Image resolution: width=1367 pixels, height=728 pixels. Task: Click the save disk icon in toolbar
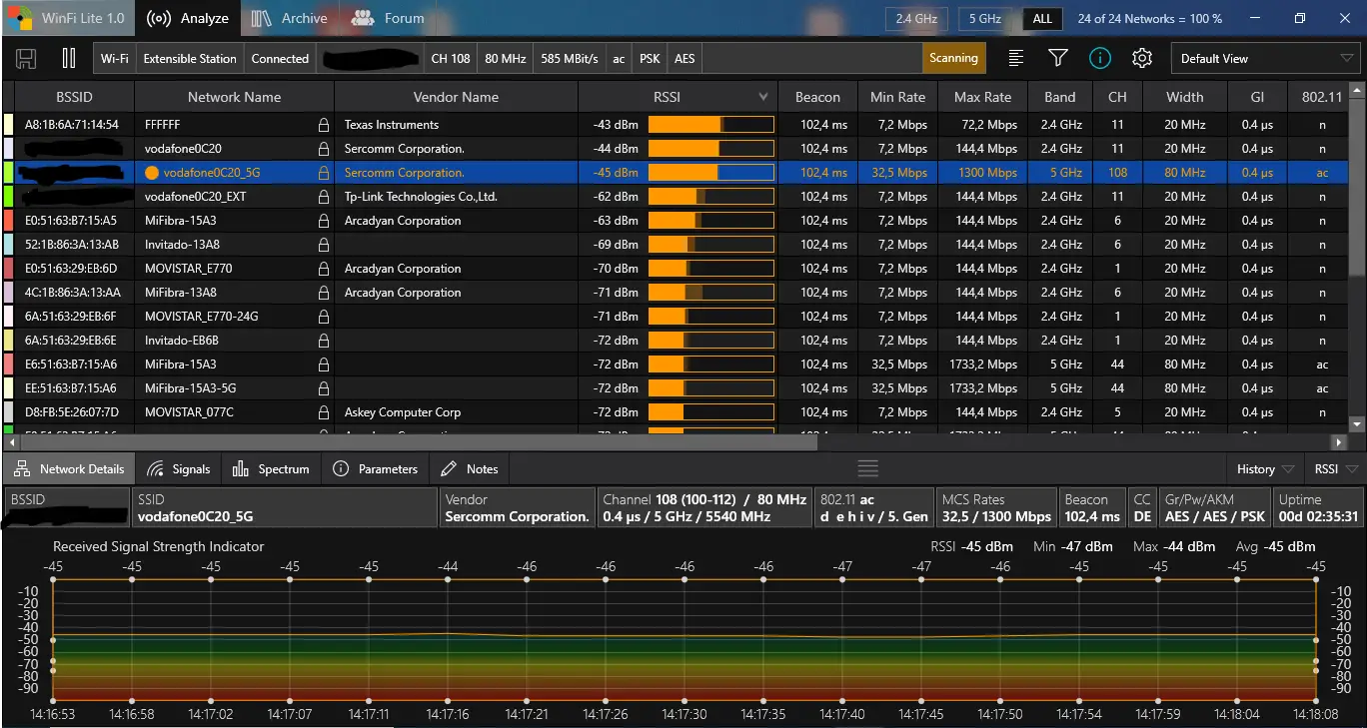[x=26, y=58]
